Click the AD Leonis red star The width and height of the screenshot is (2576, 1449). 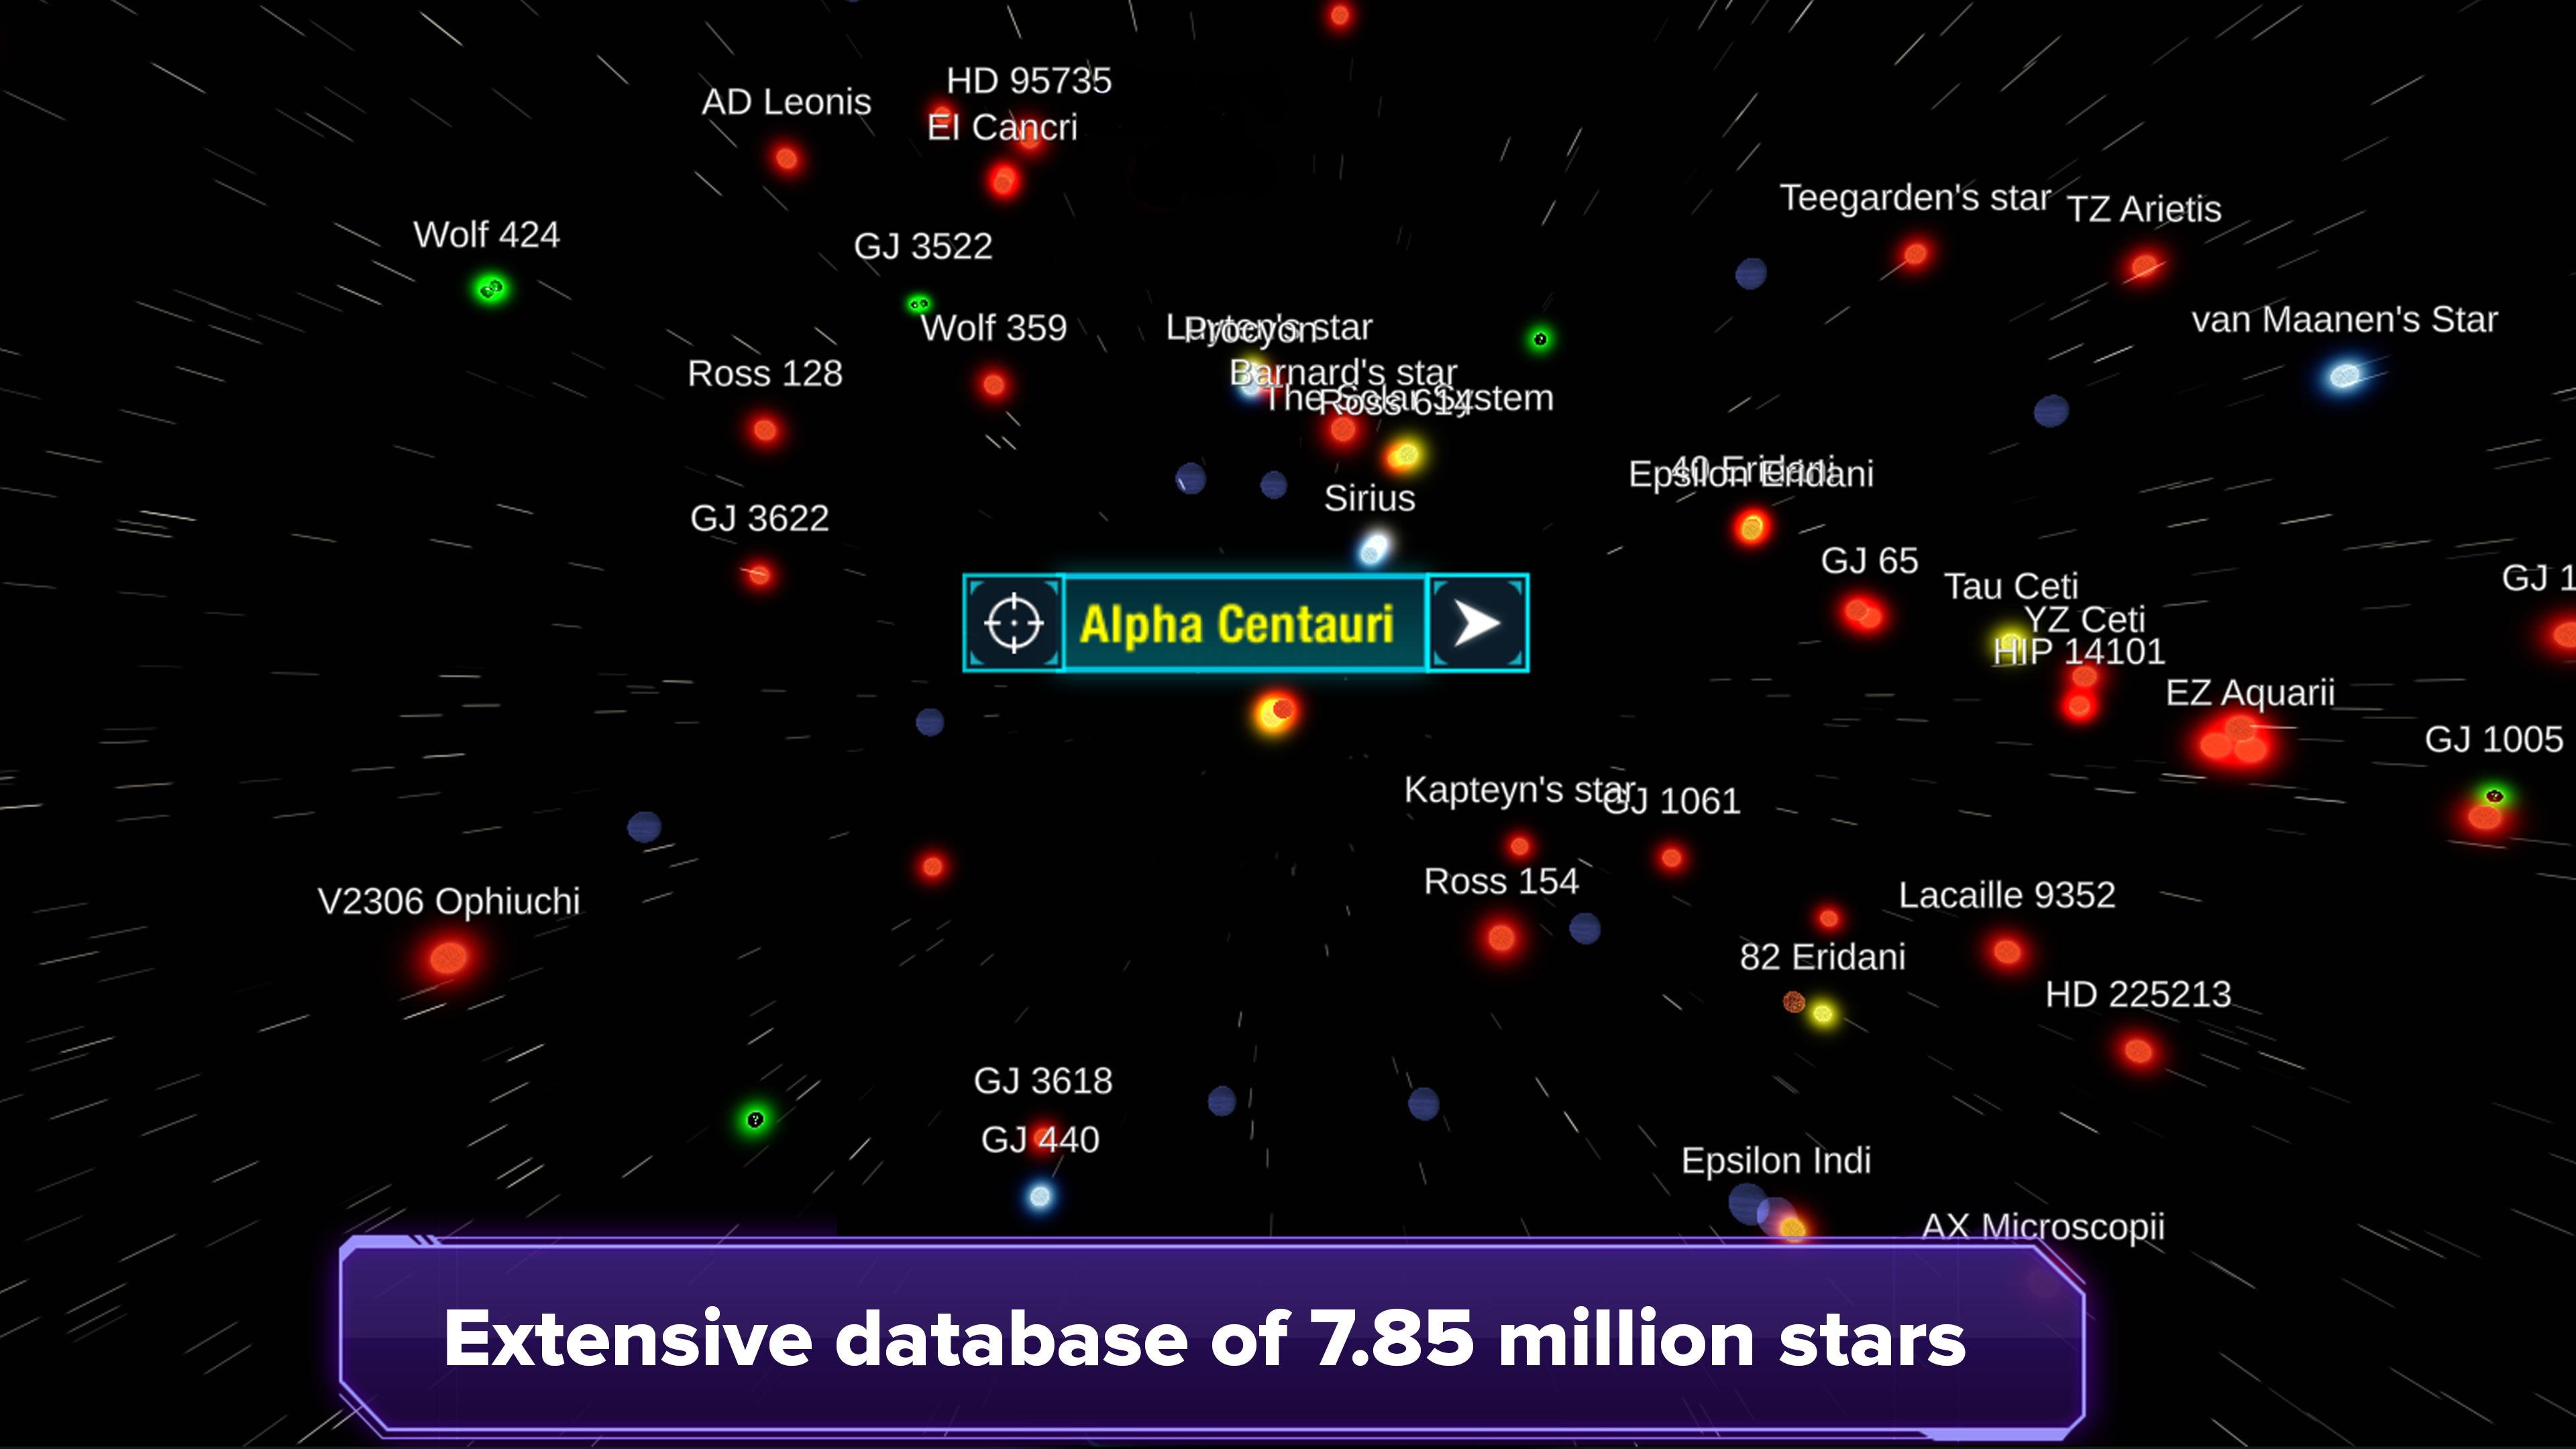pyautogui.click(x=786, y=159)
